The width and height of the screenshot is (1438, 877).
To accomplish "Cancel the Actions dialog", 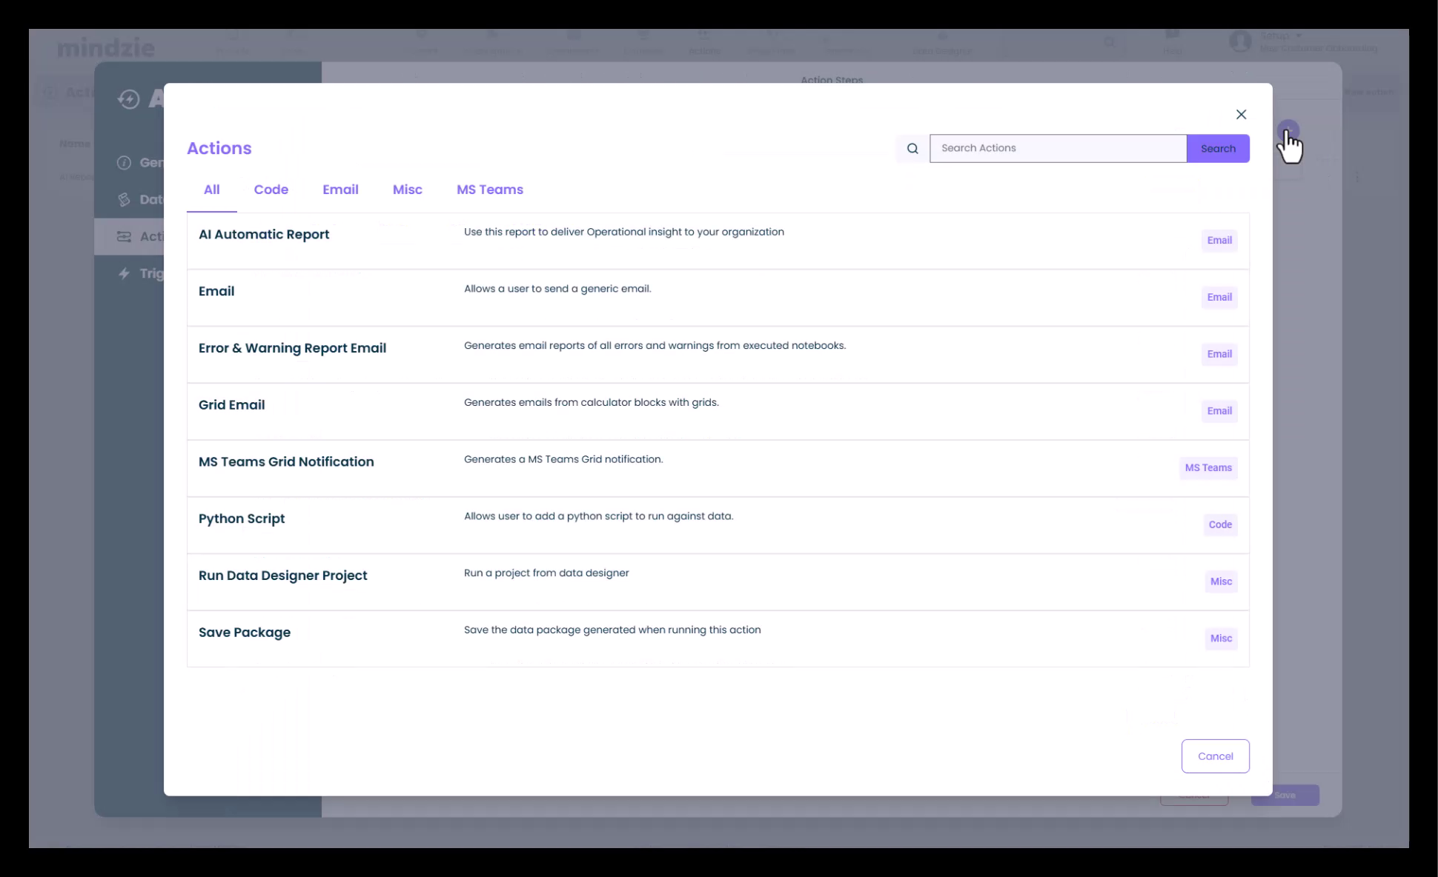I will (1215, 756).
